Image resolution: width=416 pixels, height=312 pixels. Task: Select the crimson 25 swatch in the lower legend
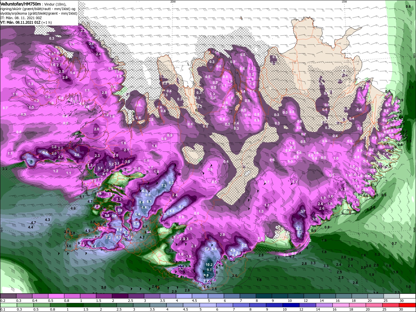click(390, 305)
